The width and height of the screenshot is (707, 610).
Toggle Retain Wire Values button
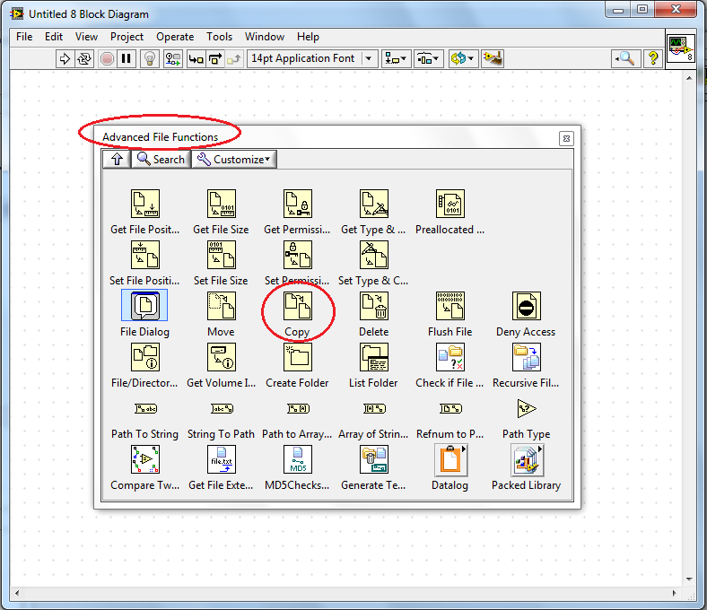tap(172, 58)
